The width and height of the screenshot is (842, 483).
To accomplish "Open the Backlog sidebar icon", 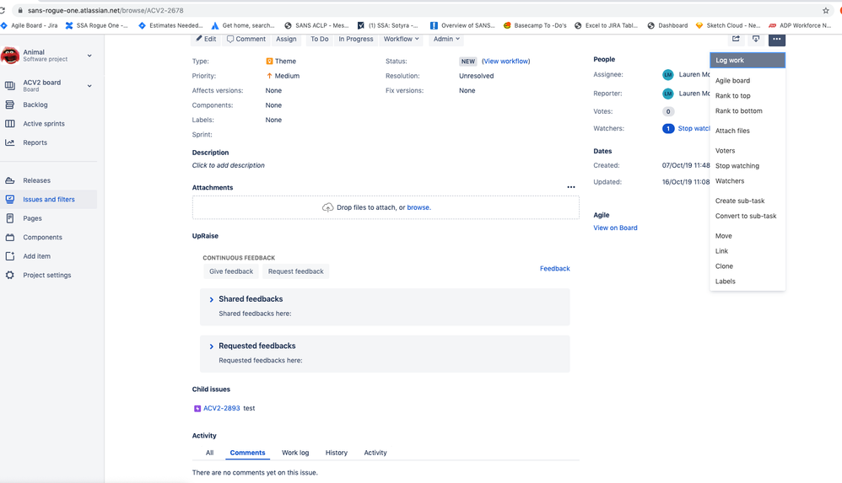I will (9, 105).
